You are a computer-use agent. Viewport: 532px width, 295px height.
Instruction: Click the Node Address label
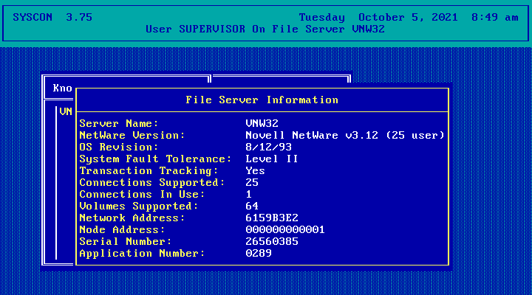click(122, 229)
